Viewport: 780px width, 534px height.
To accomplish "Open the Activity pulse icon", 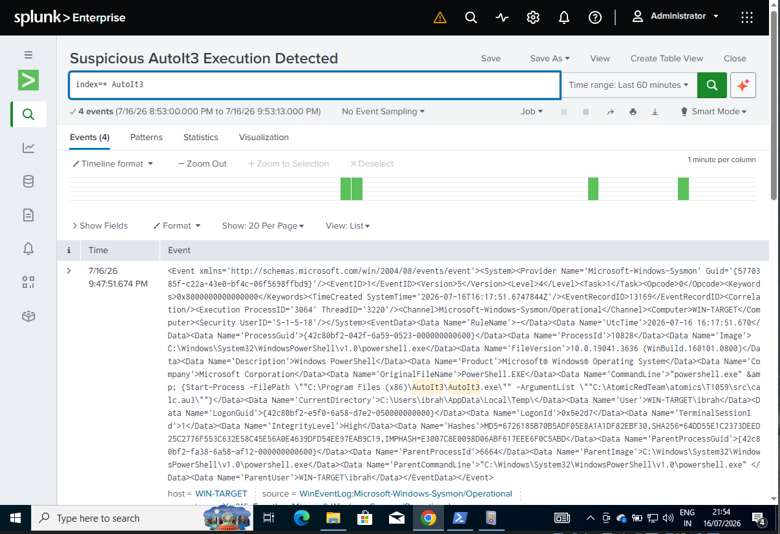I will pos(502,17).
